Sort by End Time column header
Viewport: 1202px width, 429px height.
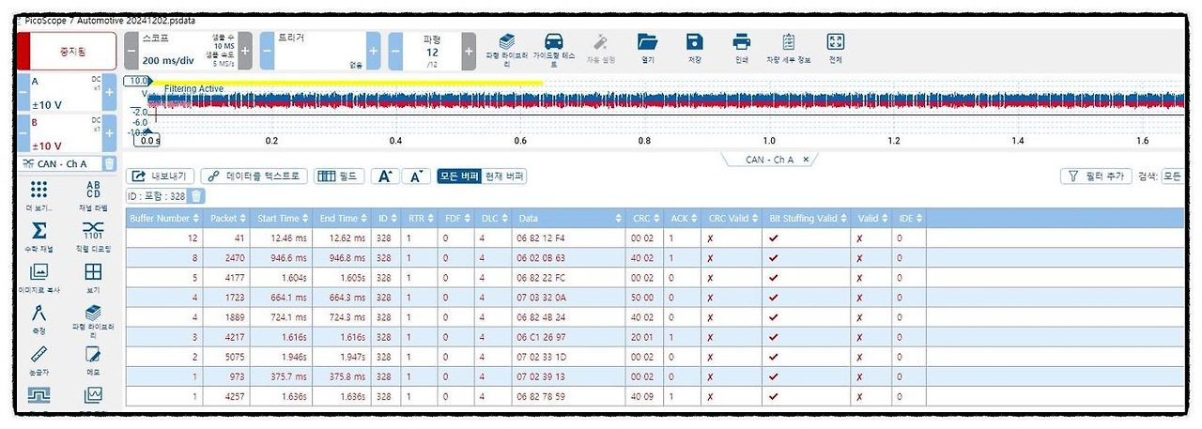(341, 218)
